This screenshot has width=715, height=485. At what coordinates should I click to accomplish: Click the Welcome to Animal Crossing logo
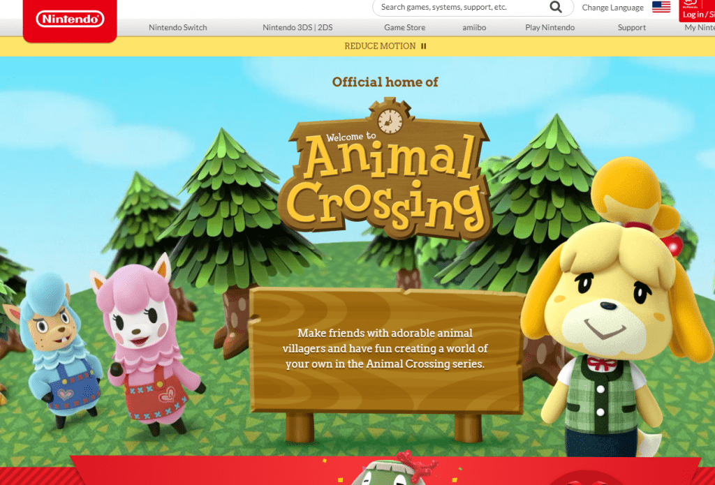(x=385, y=167)
